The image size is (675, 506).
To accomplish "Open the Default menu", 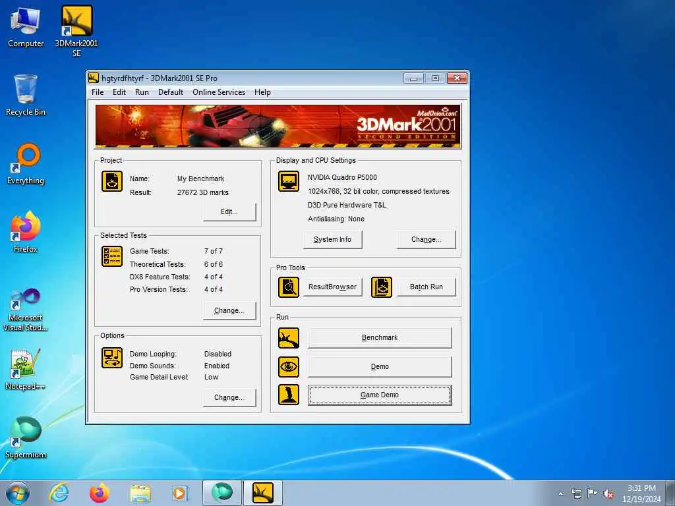I will tap(171, 92).
